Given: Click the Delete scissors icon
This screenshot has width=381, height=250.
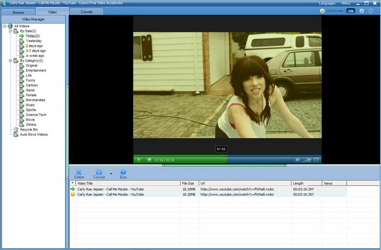Looking at the screenshot, I should [79, 172].
